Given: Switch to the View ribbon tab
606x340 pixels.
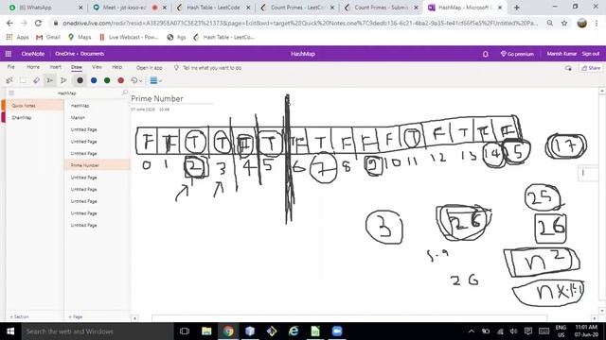Looking at the screenshot, I should click(x=97, y=67).
